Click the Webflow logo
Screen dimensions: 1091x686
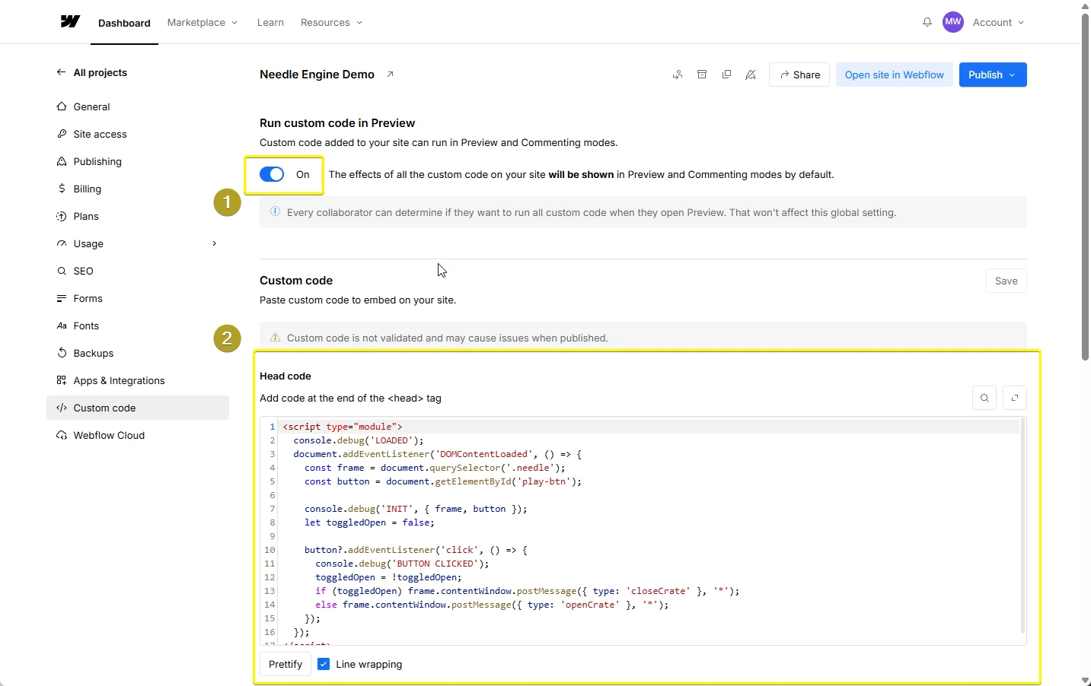(70, 22)
